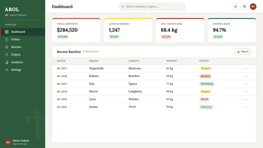Sort by the ORIGIN column header

click(94, 61)
